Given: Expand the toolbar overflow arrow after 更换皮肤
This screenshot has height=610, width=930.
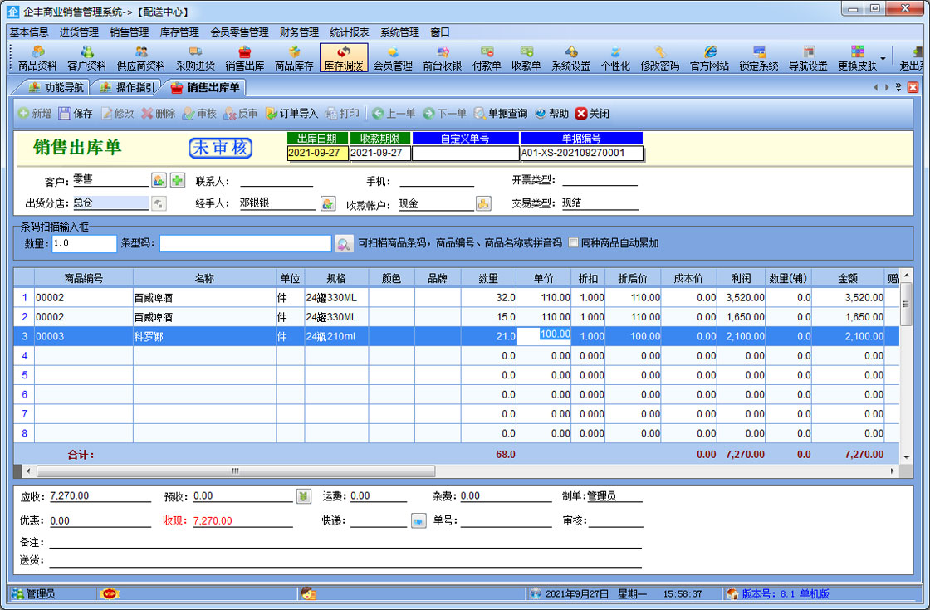Looking at the screenshot, I should click(883, 58).
